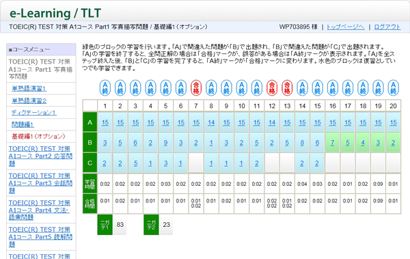Image resolution: width=410 pixels, height=259 pixels.
Task: Click the green 学習時間 row header
Action: click(x=90, y=184)
